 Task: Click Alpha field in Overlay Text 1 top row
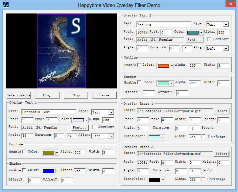(108, 120)
